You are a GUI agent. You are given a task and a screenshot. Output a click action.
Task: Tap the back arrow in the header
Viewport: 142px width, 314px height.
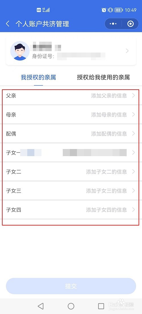[8, 24]
